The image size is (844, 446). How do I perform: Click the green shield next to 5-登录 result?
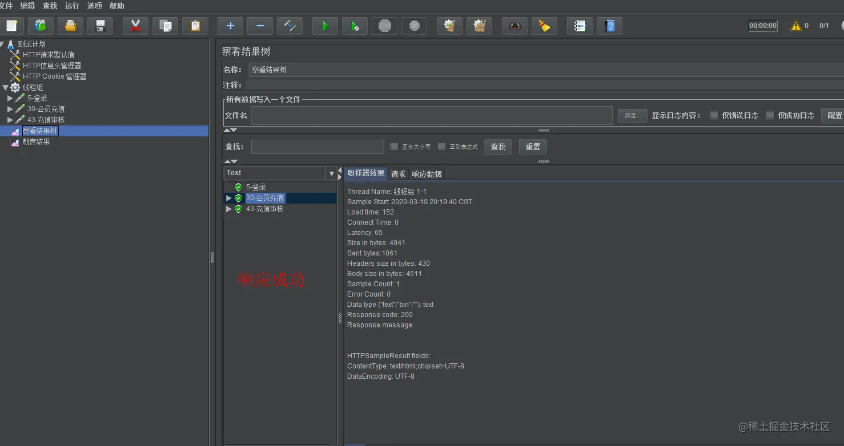pyautogui.click(x=238, y=187)
